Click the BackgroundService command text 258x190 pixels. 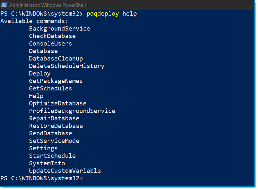click(x=59, y=29)
